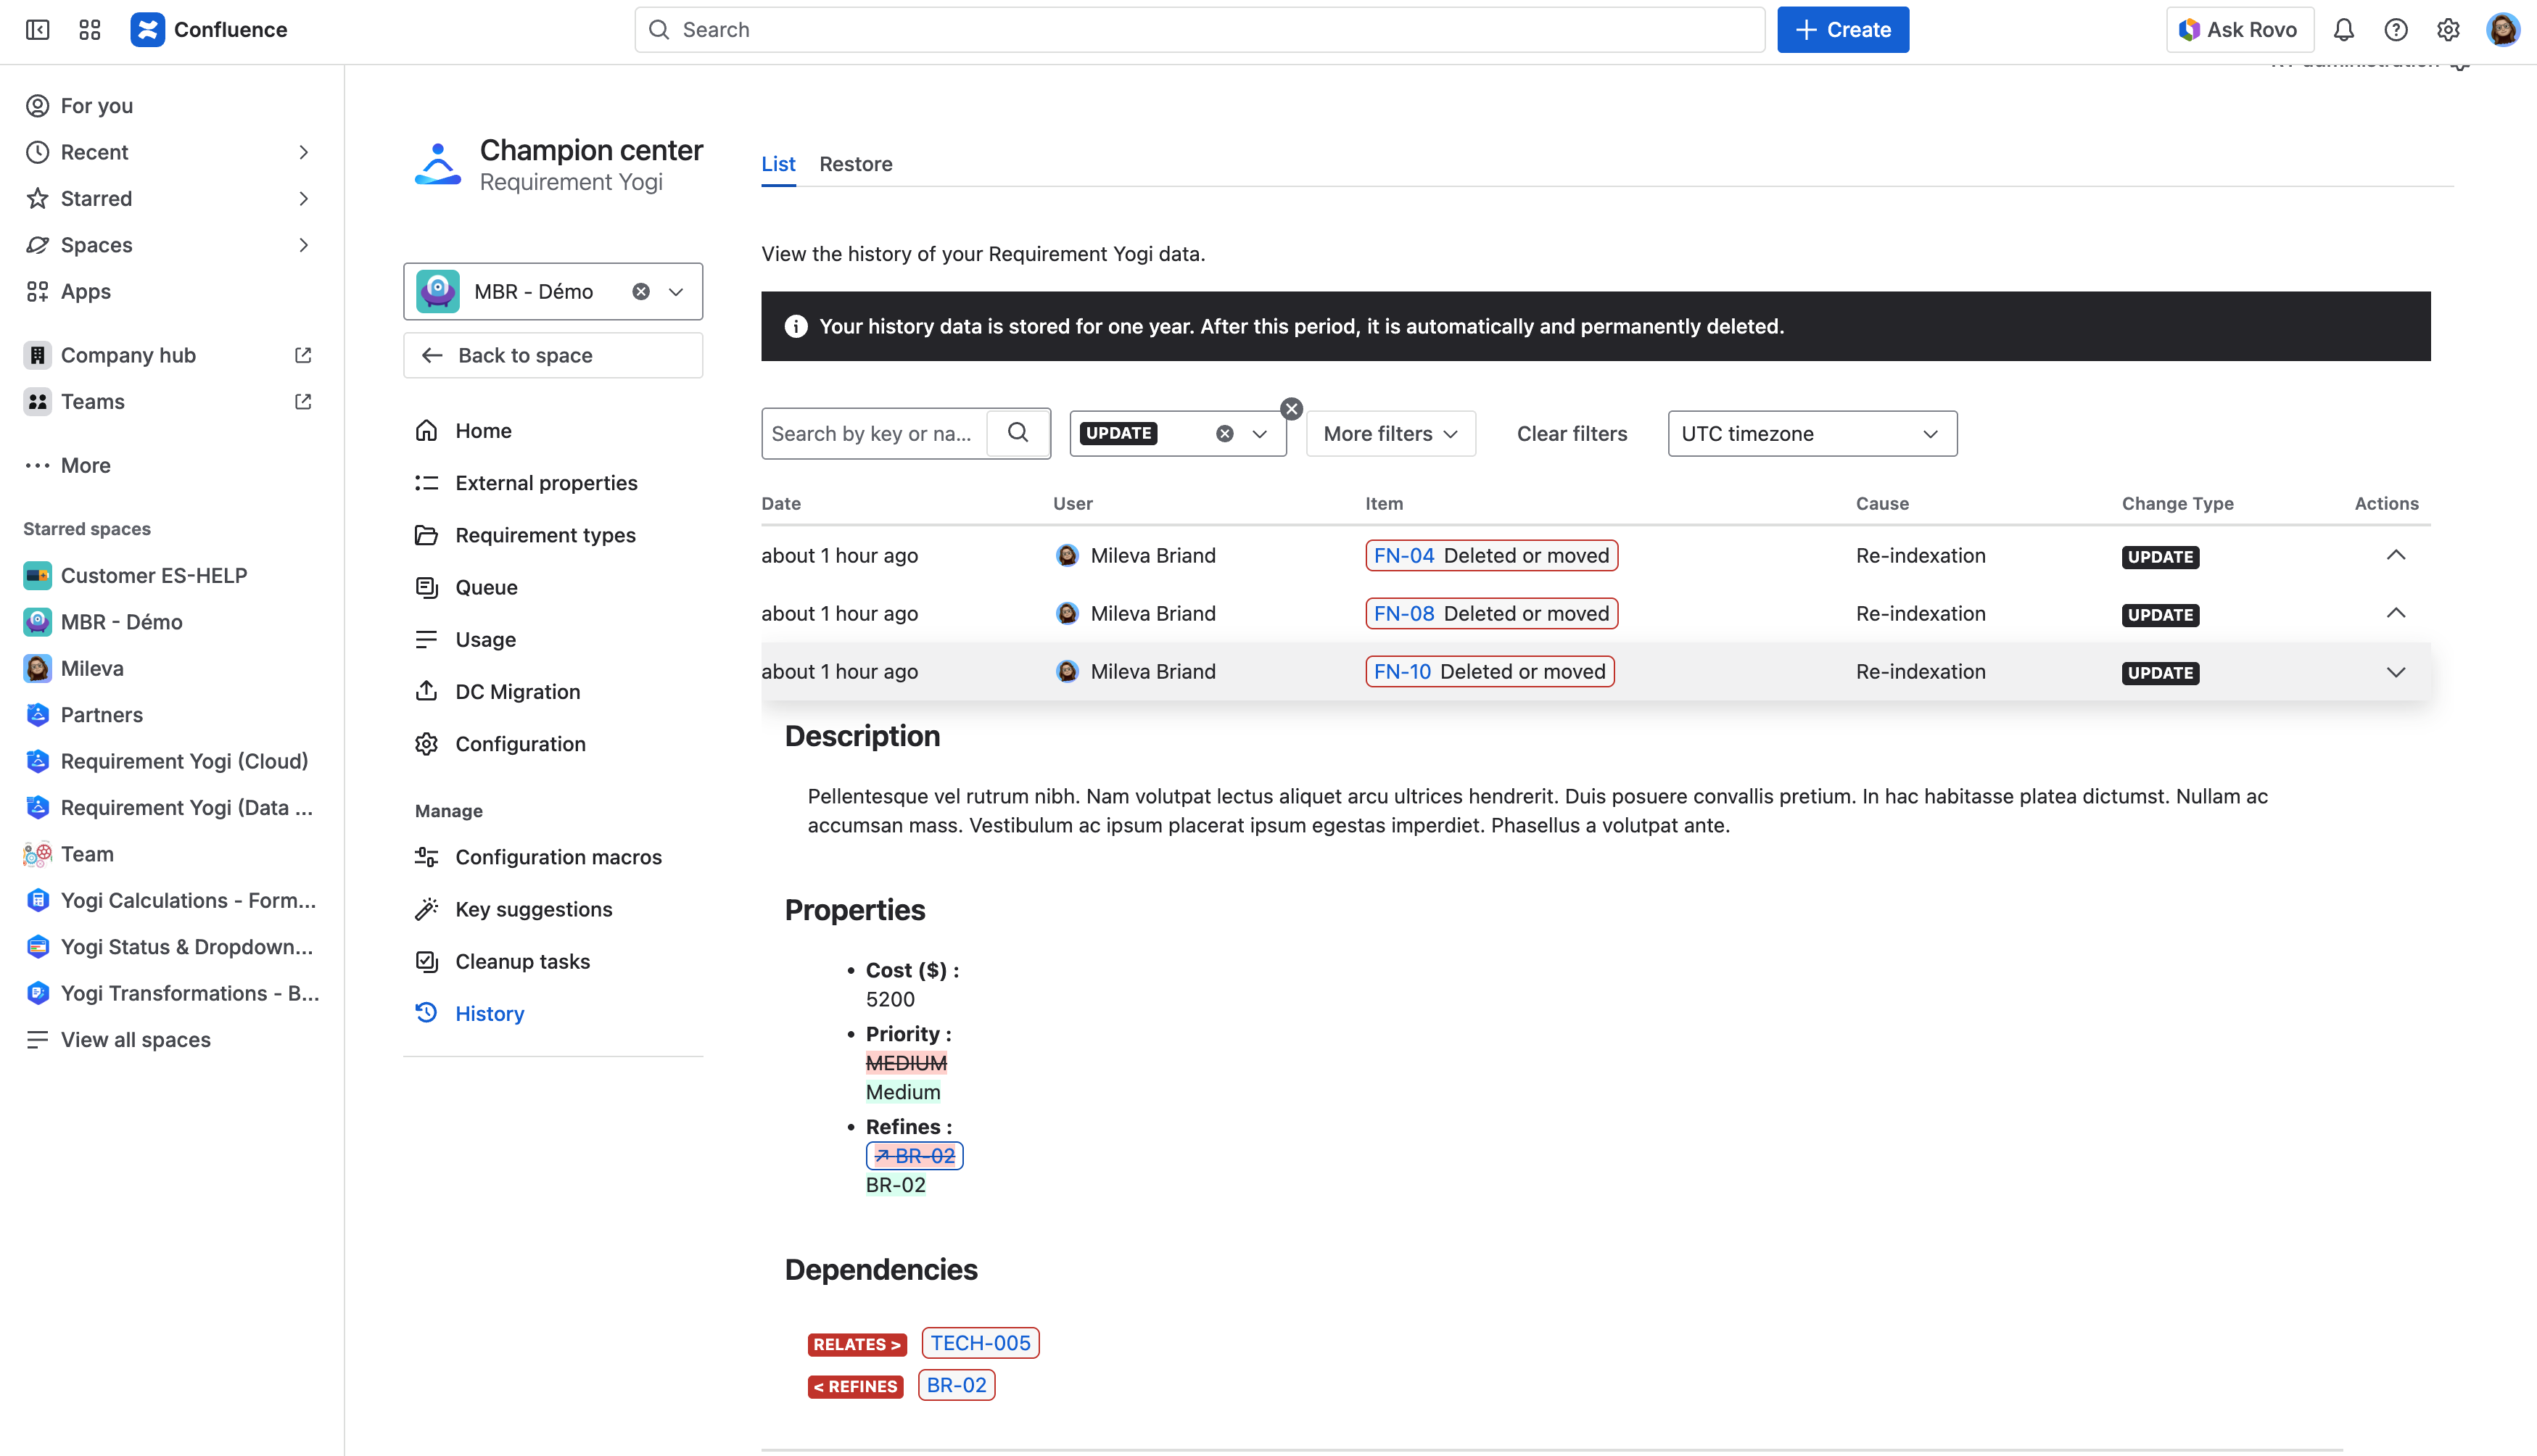Click the search magnifier button in history filter
Screen dimensions: 2537x1456
1018,433
